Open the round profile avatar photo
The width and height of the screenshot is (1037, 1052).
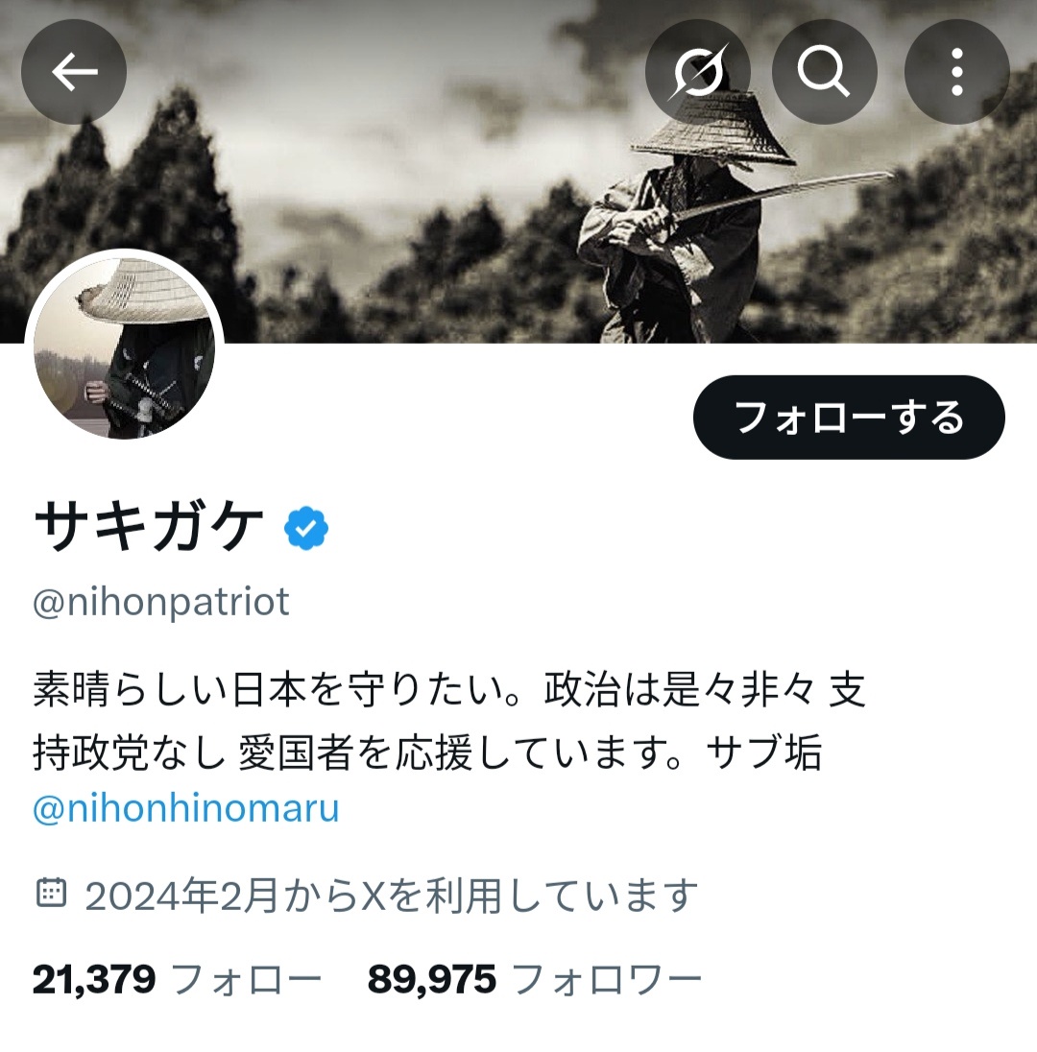125,348
